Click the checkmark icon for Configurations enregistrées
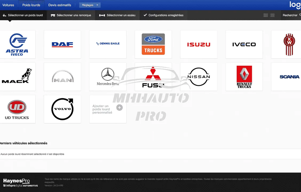This screenshot has height=192, width=301. point(146,15)
